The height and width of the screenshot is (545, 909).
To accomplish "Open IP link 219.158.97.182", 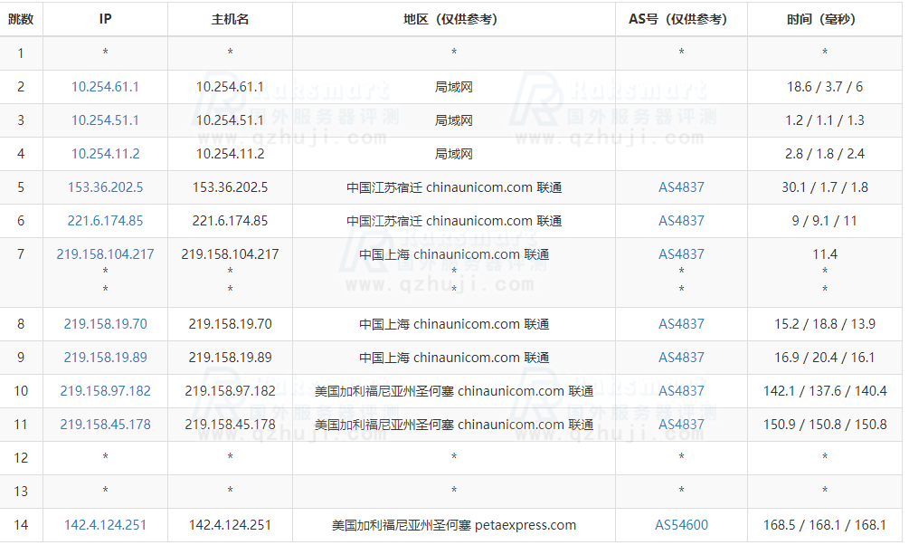I will click(x=105, y=391).
